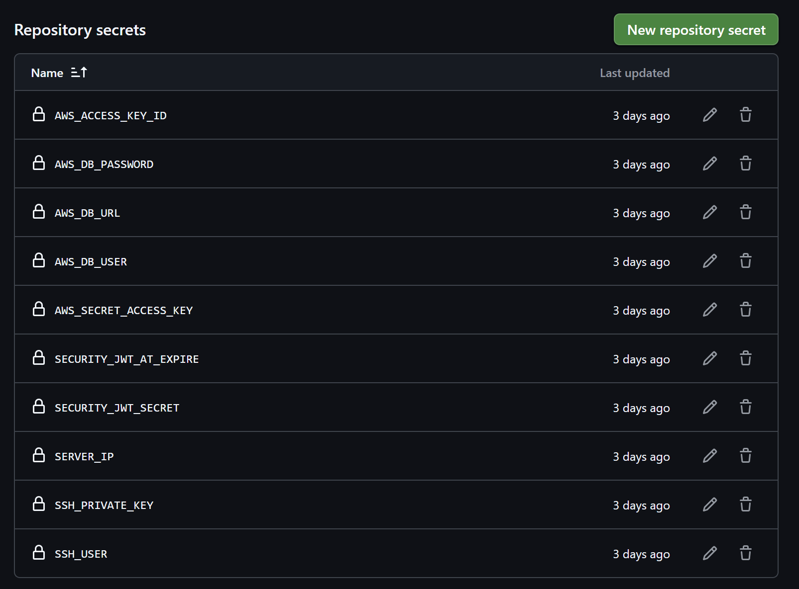Screen dimensions: 799x589
Task: Click the lock icon beside SSH_USER
Action: pos(39,552)
